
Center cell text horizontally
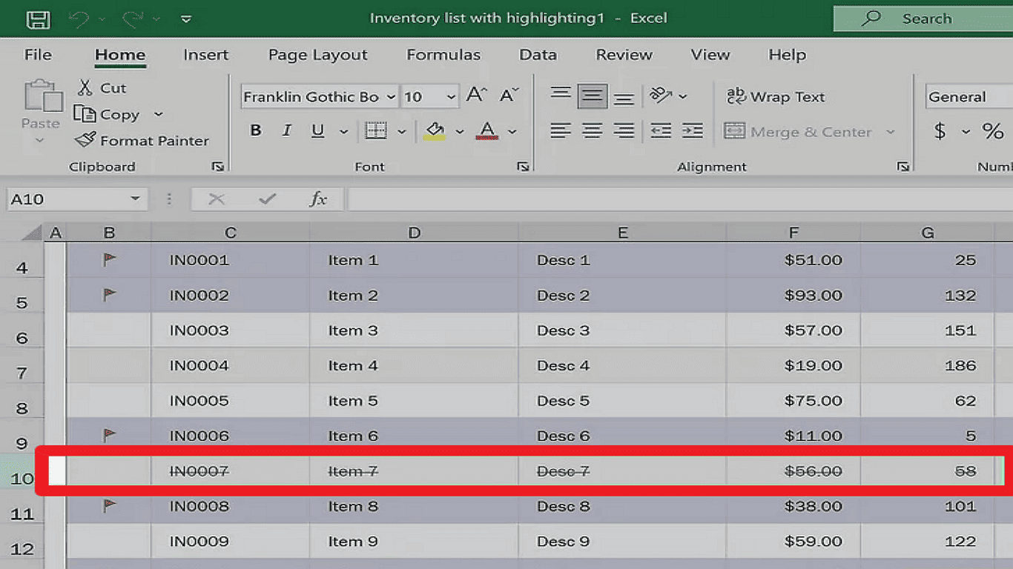(592, 131)
